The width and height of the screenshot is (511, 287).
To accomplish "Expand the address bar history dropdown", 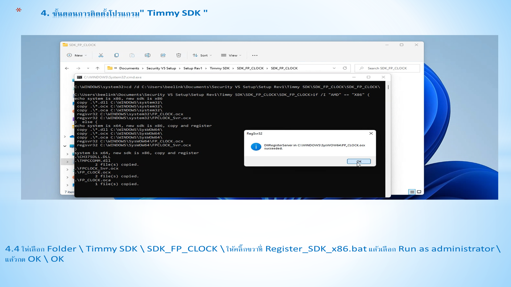I will point(334,68).
